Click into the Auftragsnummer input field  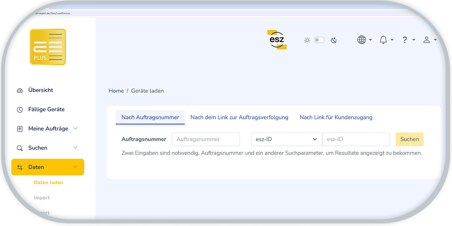point(206,139)
